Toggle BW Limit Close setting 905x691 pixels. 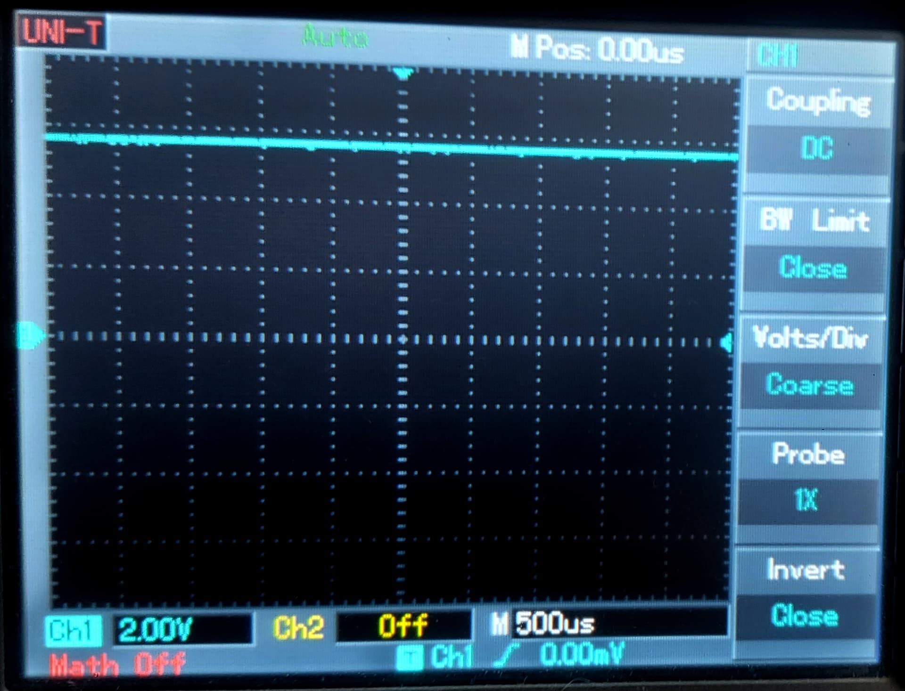coord(813,268)
